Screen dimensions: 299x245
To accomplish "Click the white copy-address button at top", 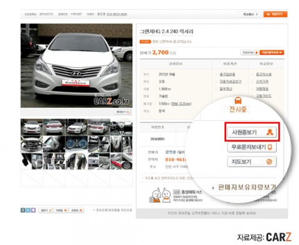I will pos(250,14).
